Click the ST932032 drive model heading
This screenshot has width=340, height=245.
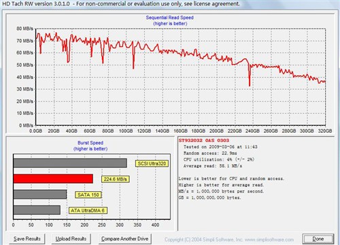point(204,140)
